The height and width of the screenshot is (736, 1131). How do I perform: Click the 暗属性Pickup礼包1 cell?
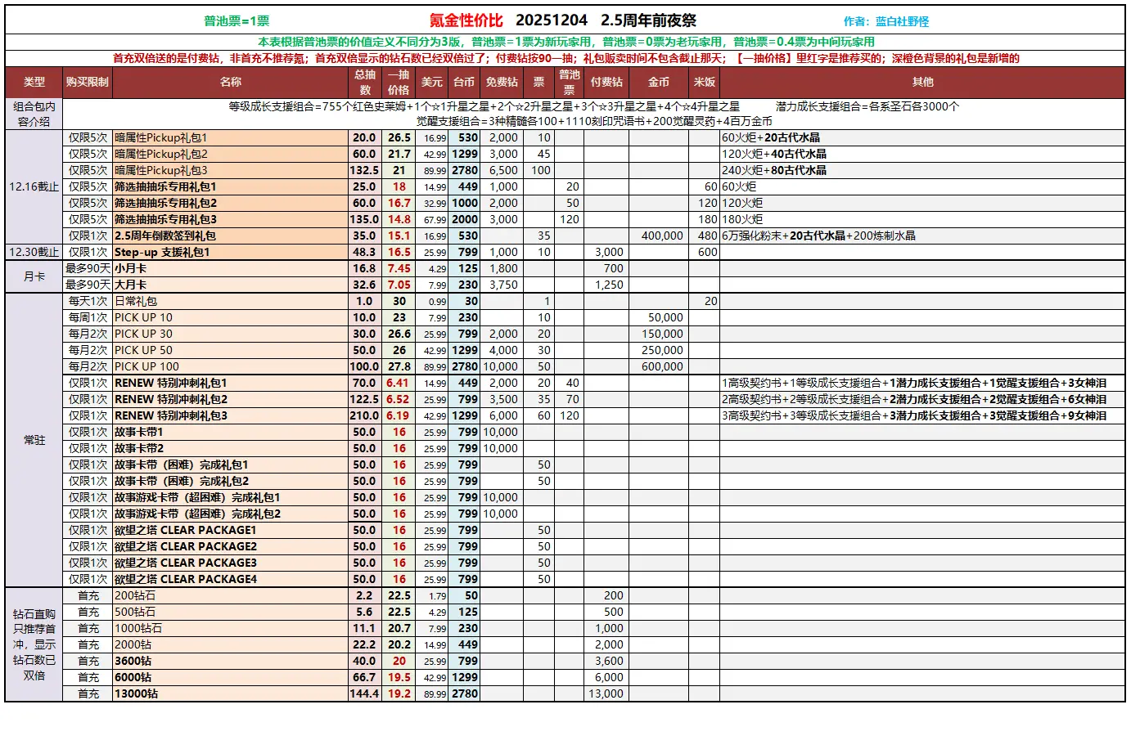(161, 137)
